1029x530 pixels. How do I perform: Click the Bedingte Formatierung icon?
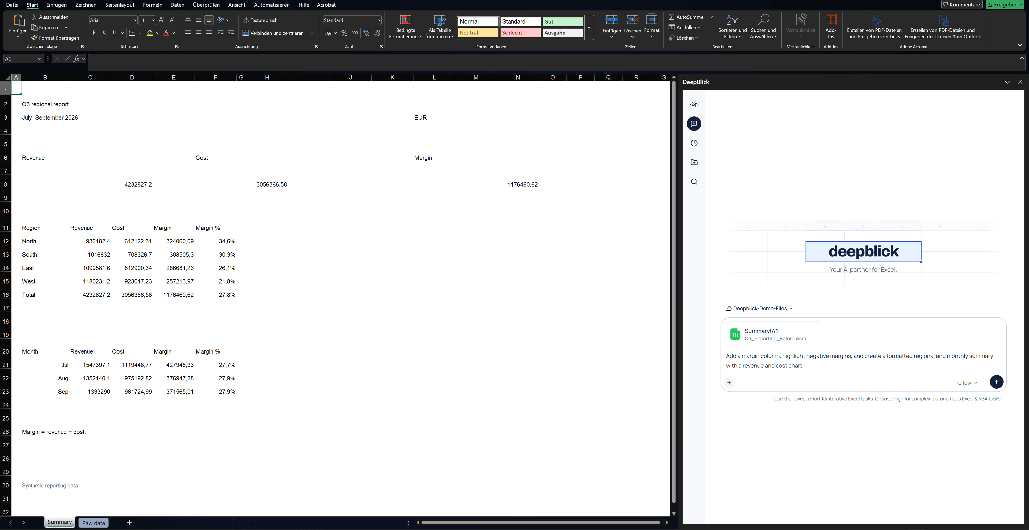pos(405,20)
